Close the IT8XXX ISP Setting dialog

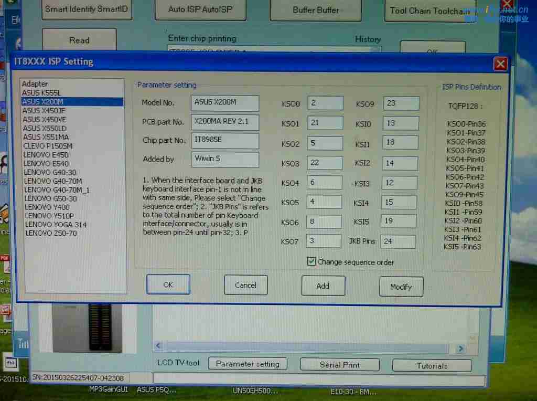500,64
